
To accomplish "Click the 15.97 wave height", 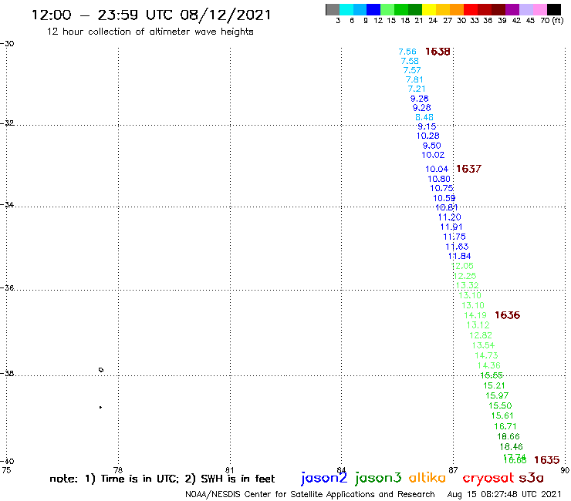I will click(x=497, y=395).
